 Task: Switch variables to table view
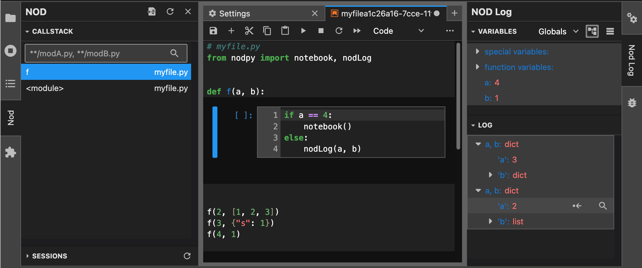610,31
